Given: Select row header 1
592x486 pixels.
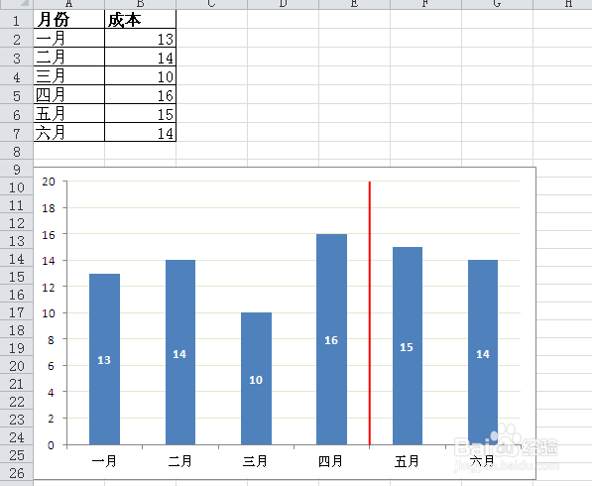Looking at the screenshot, I should (x=17, y=20).
